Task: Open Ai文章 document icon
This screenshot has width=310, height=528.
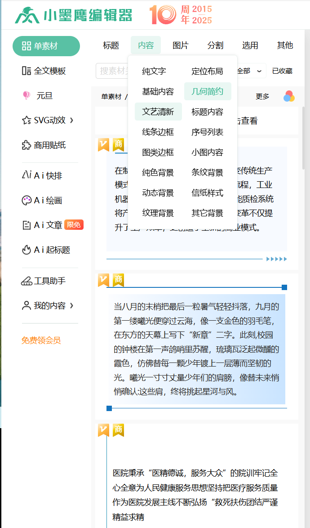Action: coord(27,225)
